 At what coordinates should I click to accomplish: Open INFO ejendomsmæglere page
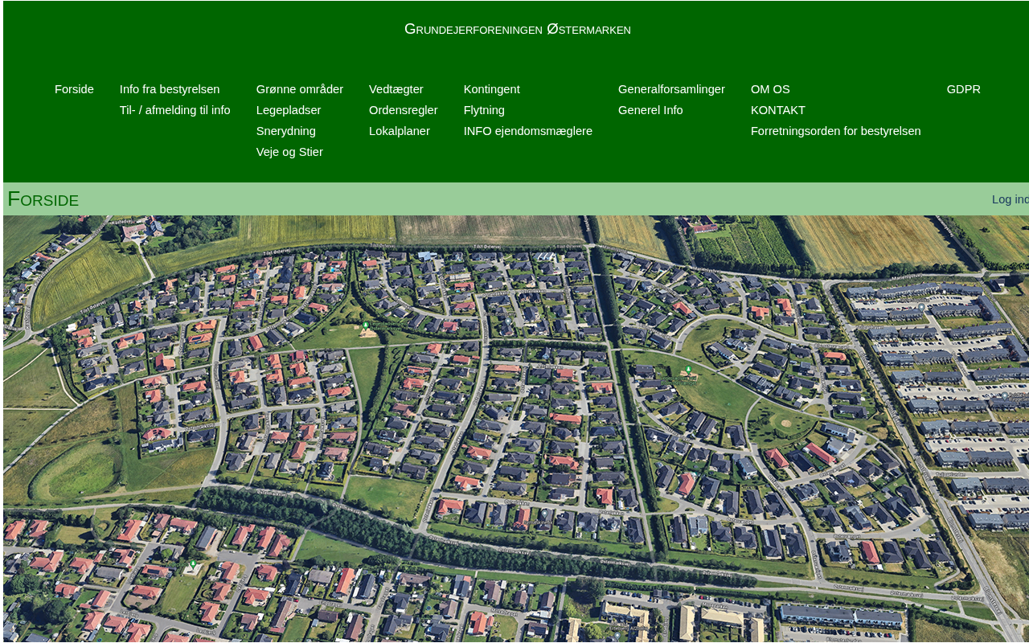[x=527, y=131]
